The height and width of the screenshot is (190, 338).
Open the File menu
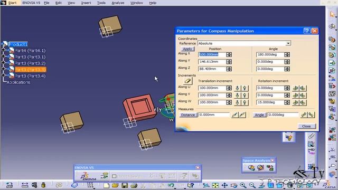[46, 3]
